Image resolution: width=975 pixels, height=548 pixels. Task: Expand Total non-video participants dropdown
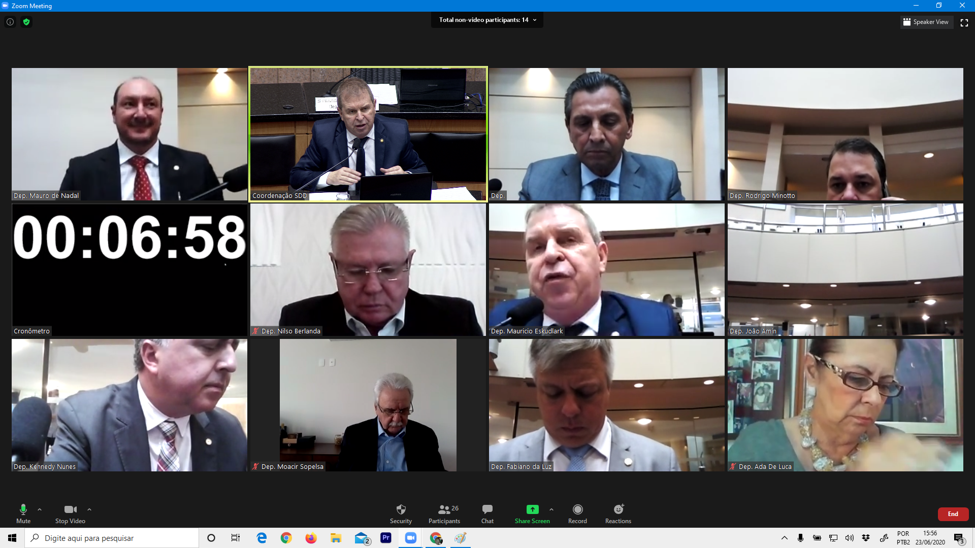click(487, 20)
